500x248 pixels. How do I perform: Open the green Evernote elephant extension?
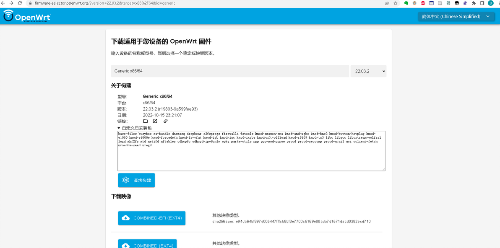406,3
